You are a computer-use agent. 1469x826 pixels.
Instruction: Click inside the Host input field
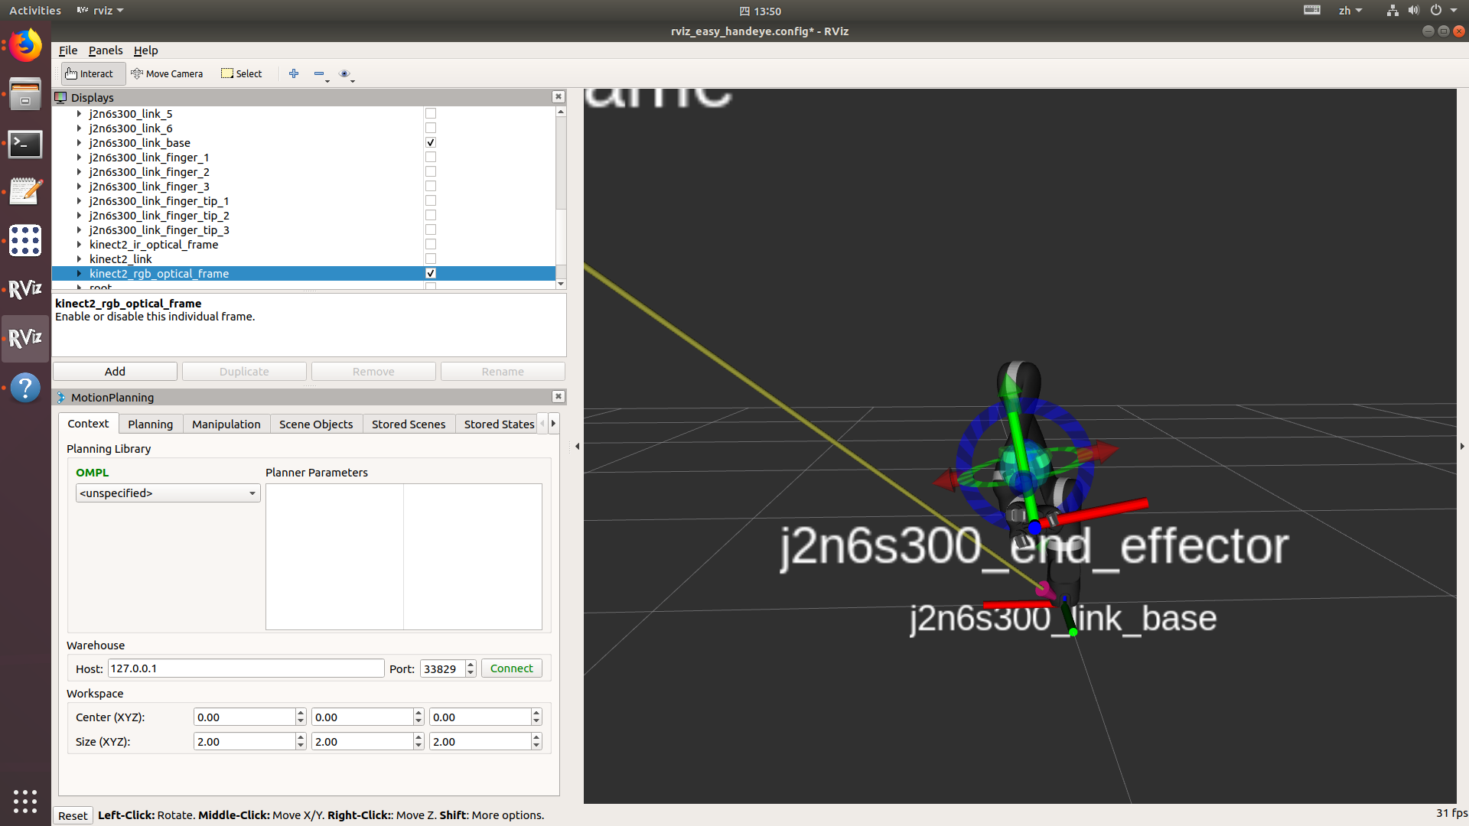(x=245, y=668)
